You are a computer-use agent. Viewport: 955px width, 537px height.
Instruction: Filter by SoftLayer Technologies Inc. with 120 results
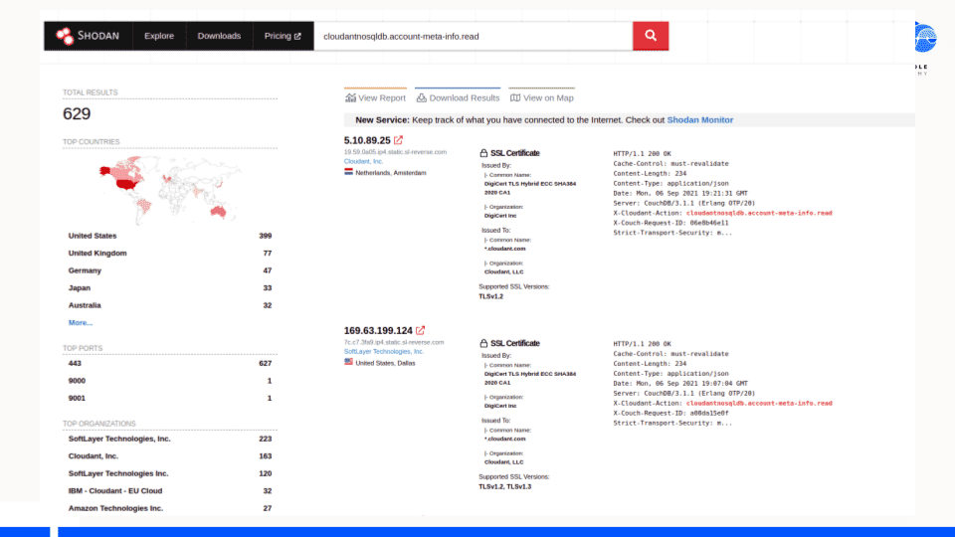click(x=170, y=473)
